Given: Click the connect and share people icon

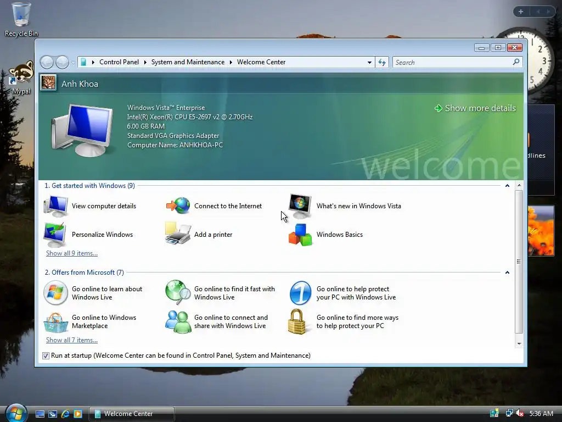Looking at the screenshot, I should [x=178, y=322].
